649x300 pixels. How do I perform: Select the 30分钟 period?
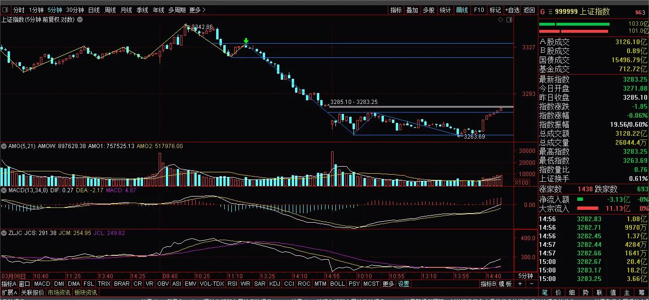(75, 10)
